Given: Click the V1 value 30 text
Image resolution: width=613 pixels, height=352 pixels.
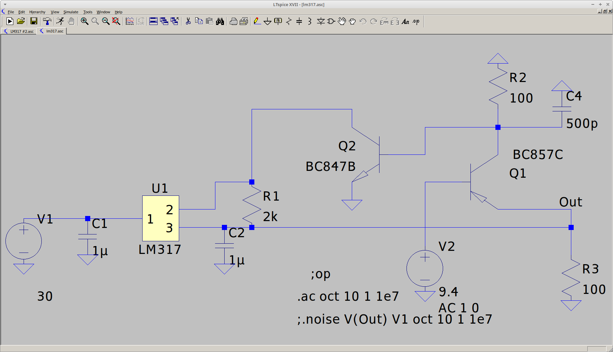Looking at the screenshot, I should click(x=45, y=296).
